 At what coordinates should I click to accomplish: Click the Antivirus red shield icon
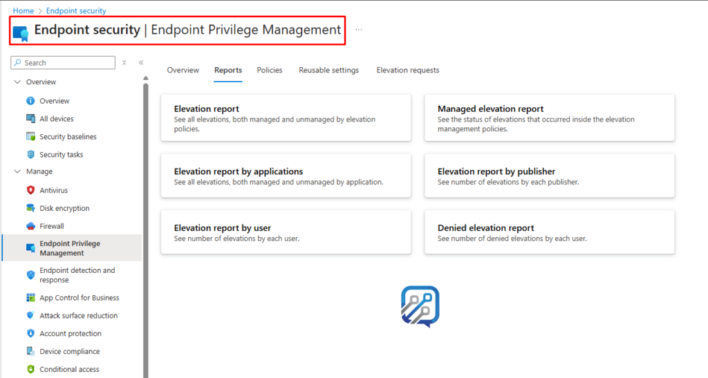point(30,190)
